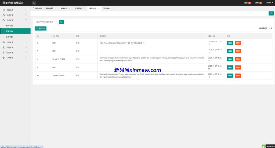Click the 任务管理 sidebar icon
The width and height of the screenshot is (275, 148).
(3, 20)
